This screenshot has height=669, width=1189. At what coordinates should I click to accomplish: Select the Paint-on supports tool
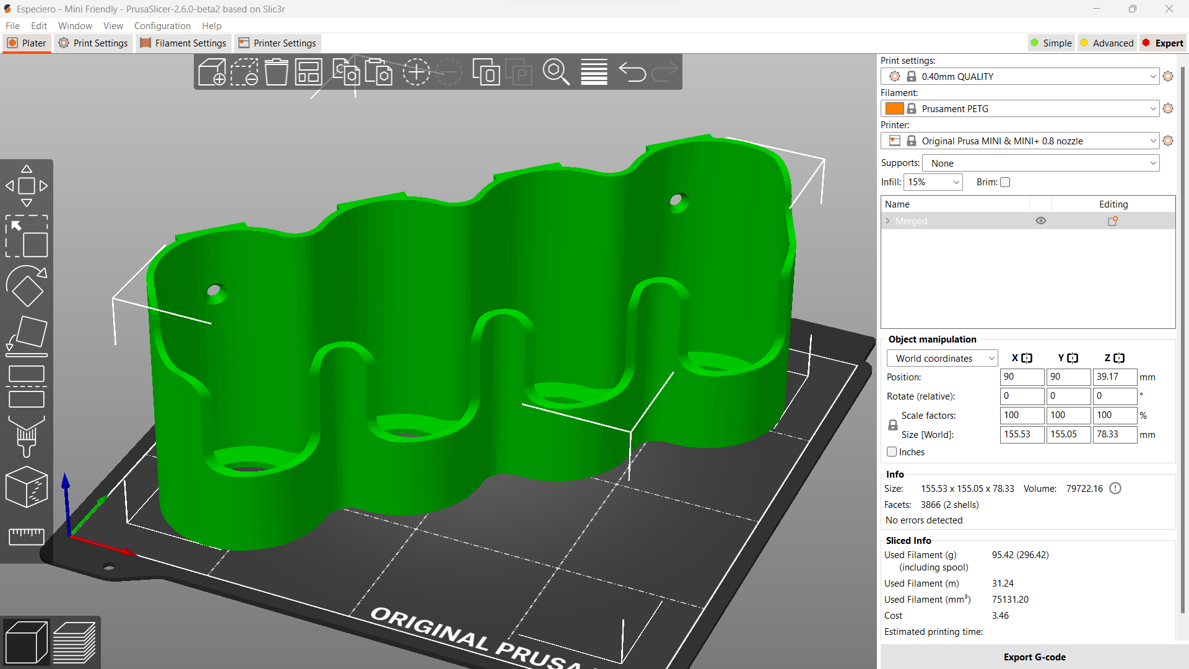pyautogui.click(x=27, y=437)
